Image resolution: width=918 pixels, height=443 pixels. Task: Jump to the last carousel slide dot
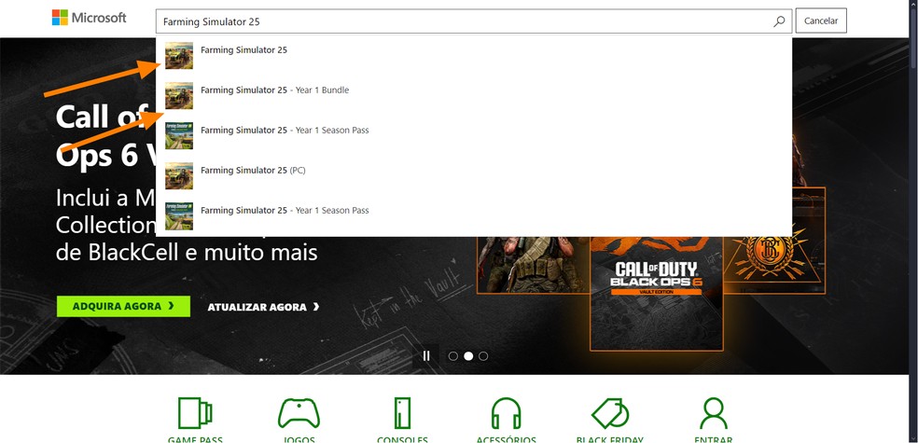(x=483, y=356)
